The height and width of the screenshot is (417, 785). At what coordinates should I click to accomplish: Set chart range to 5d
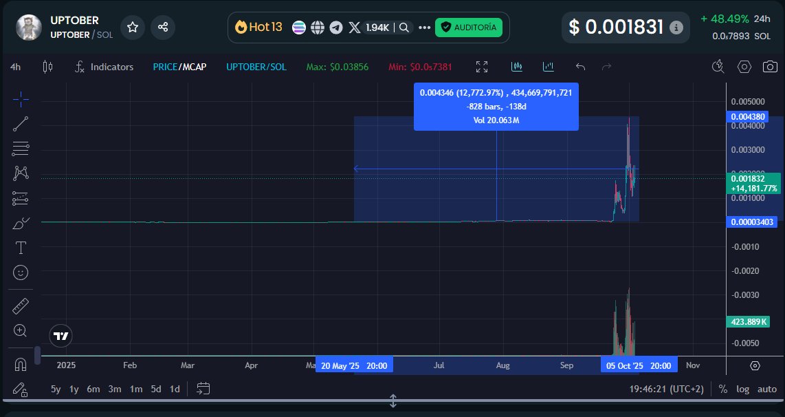click(x=156, y=389)
